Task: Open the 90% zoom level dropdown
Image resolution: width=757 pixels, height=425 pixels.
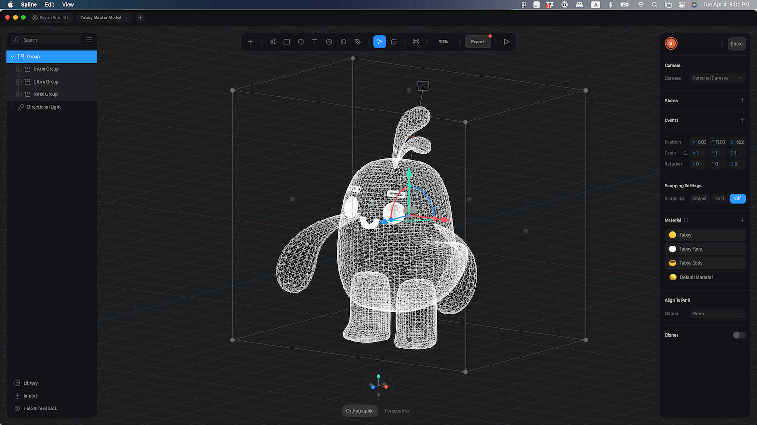Action: click(443, 42)
